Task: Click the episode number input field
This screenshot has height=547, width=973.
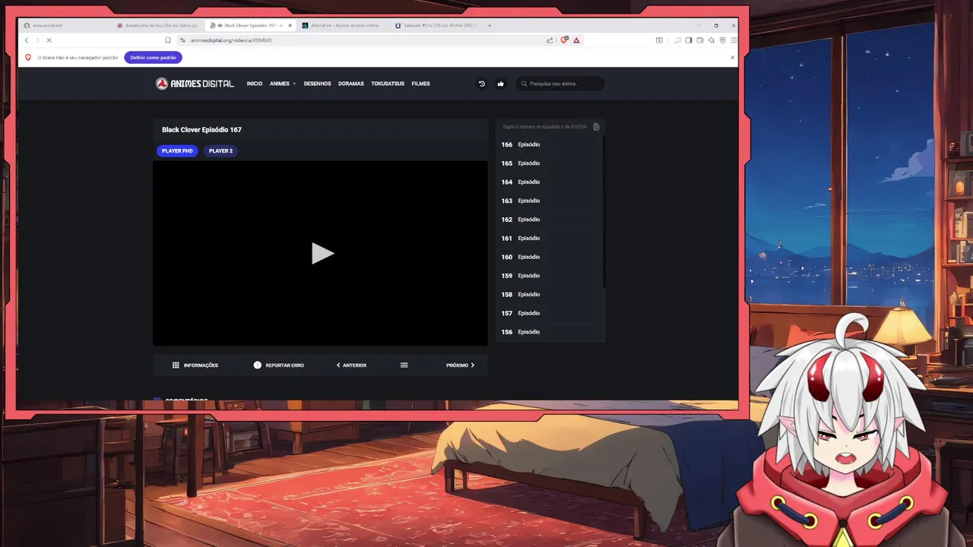Action: point(545,127)
